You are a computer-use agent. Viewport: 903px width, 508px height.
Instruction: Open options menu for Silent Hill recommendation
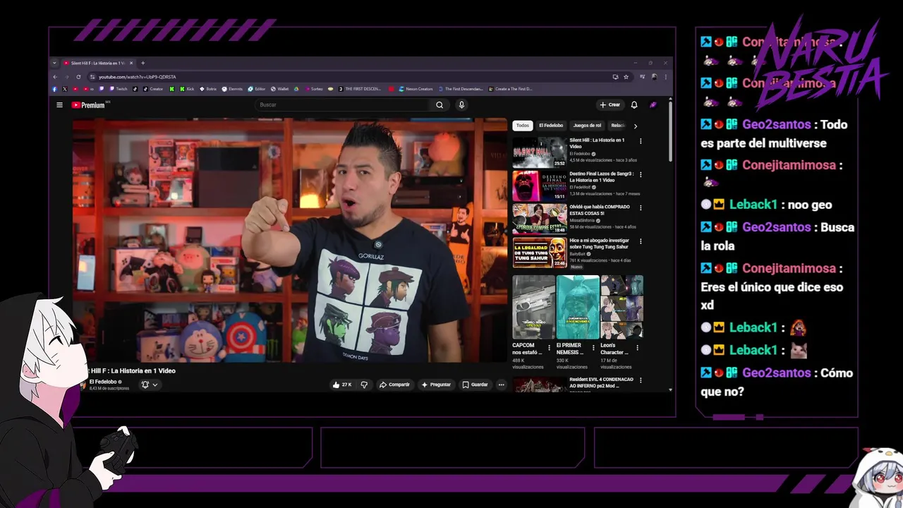[641, 141]
